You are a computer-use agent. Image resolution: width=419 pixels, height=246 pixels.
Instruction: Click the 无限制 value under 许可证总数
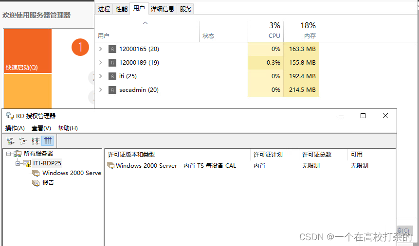pyautogui.click(x=311, y=166)
